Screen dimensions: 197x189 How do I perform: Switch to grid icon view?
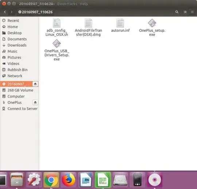[x=192, y=12]
